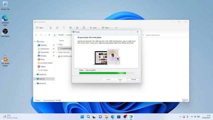The height and width of the screenshot is (120, 213).
Task: Select iTunes installer icon on taskbar
Action: pyautogui.click(x=131, y=117)
